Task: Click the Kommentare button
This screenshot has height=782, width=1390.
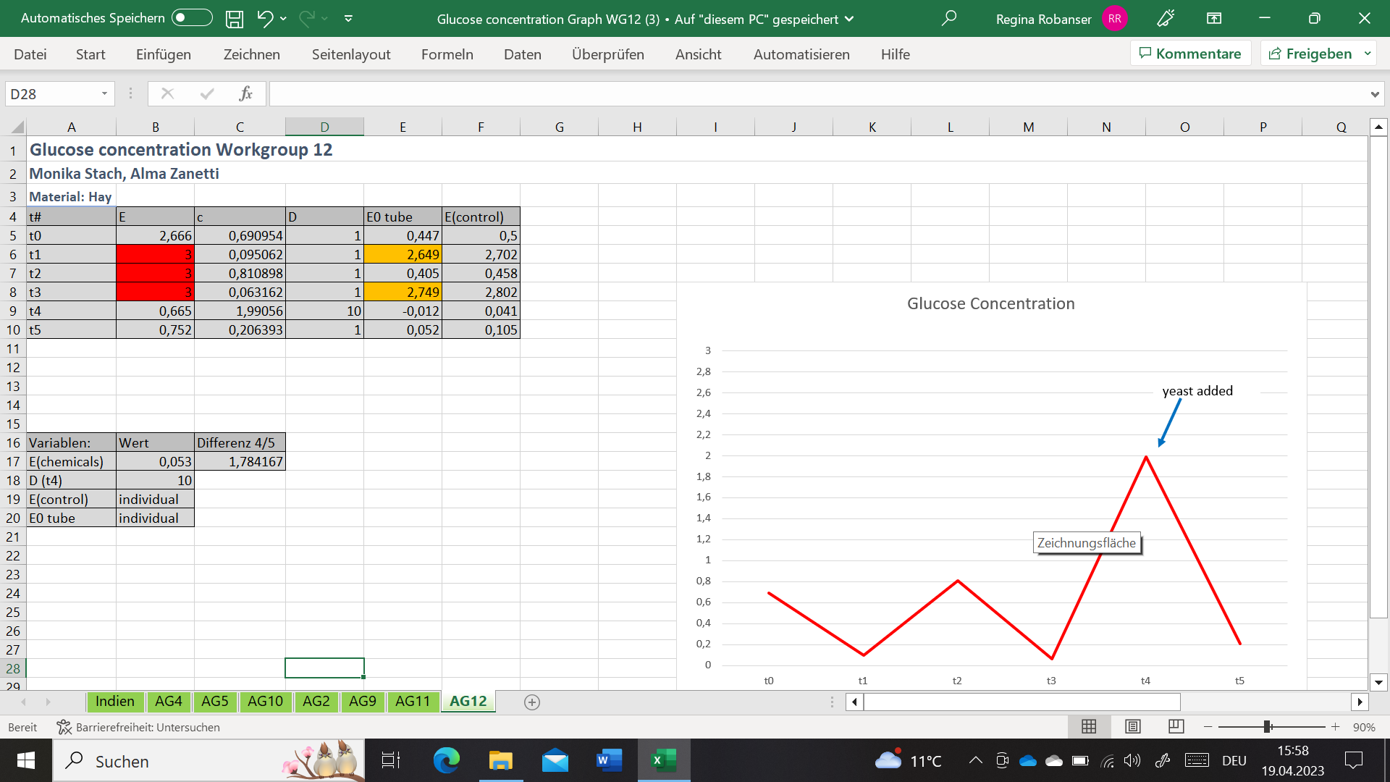Action: tap(1190, 54)
